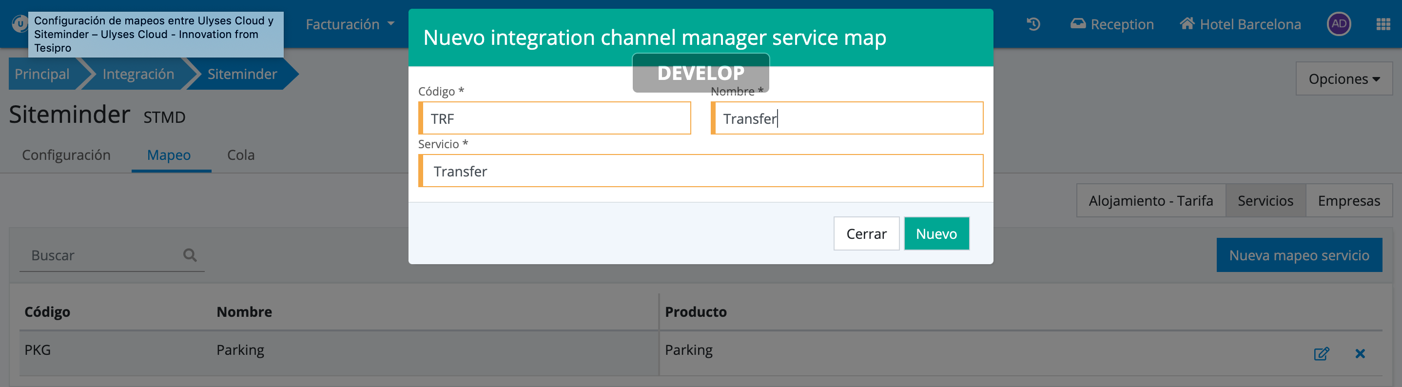Click the Ulyses Cloud logo icon

[x=19, y=24]
